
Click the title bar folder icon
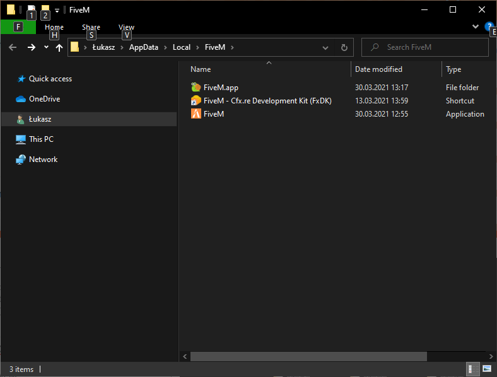[x=11, y=9]
